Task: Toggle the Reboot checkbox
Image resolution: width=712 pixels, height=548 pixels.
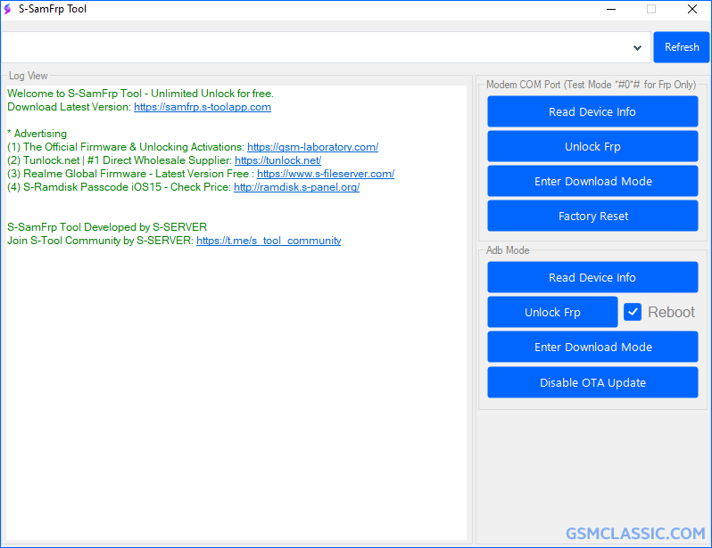Action: (632, 312)
